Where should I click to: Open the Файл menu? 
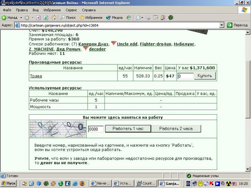[7, 10]
